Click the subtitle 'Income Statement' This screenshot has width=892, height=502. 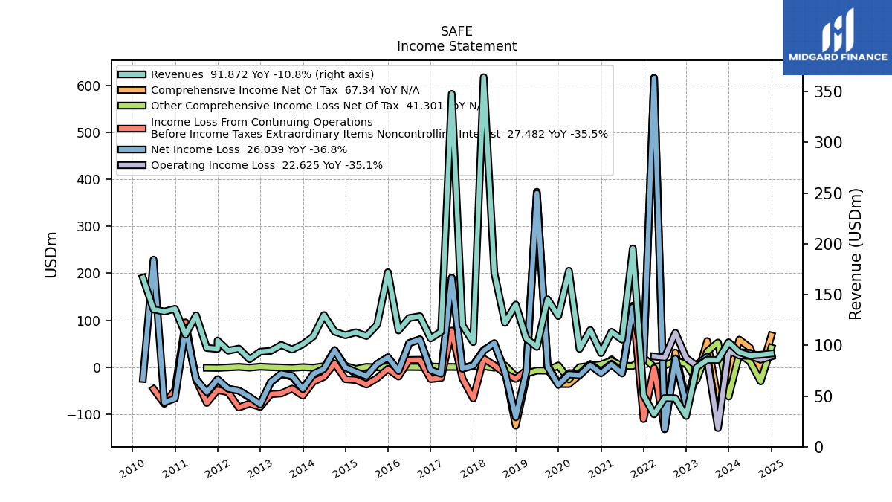[x=456, y=46]
